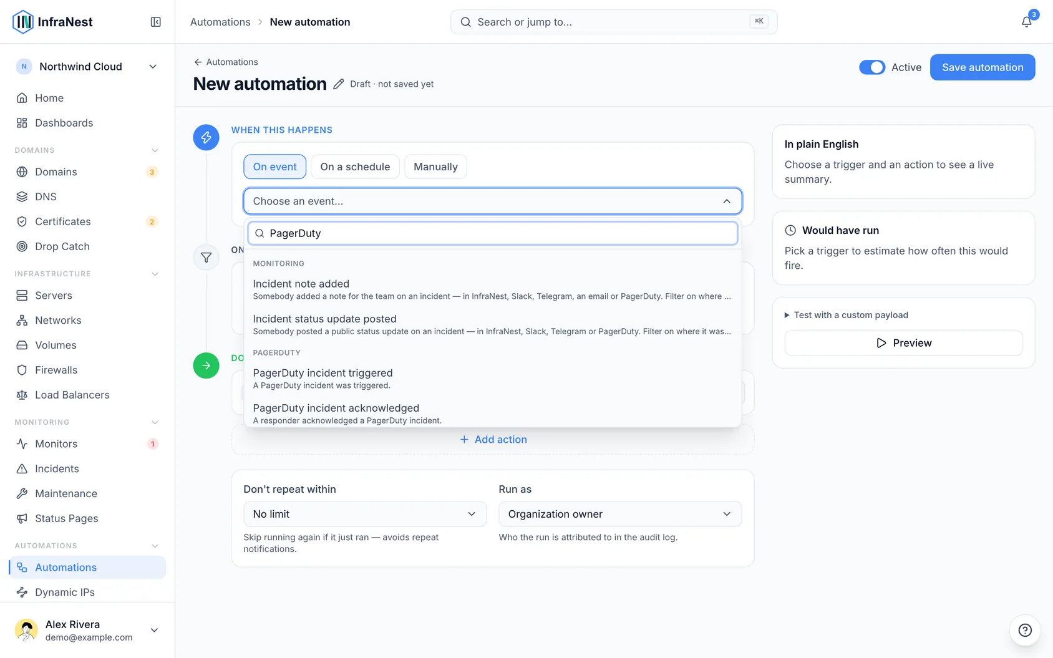Collapse the sidebar panel icon
Viewport: 1053px width, 658px height.
pyautogui.click(x=156, y=22)
